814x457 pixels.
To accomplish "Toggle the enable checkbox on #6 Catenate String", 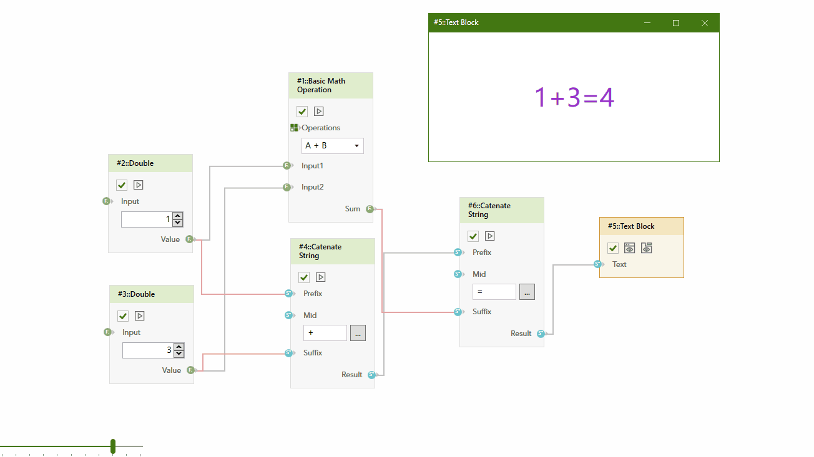I will 473,236.
